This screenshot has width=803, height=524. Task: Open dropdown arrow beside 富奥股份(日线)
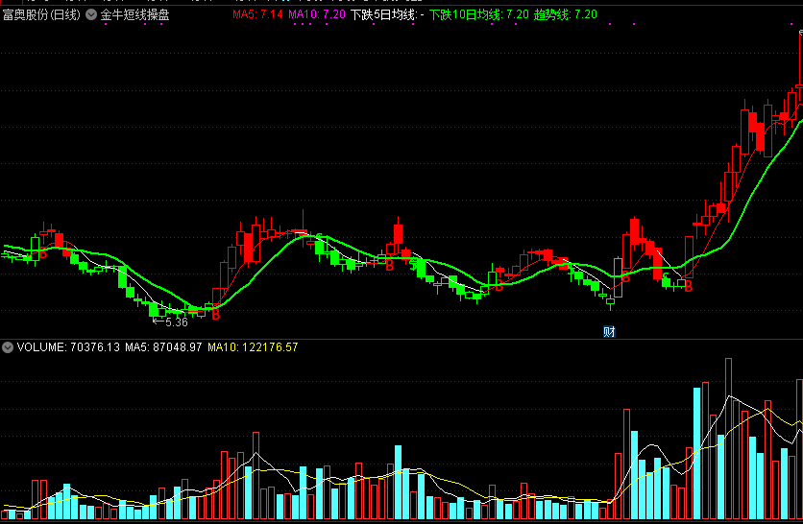tap(91, 14)
